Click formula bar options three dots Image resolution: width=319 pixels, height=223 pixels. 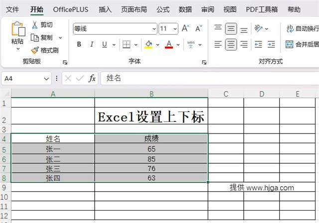point(56,78)
